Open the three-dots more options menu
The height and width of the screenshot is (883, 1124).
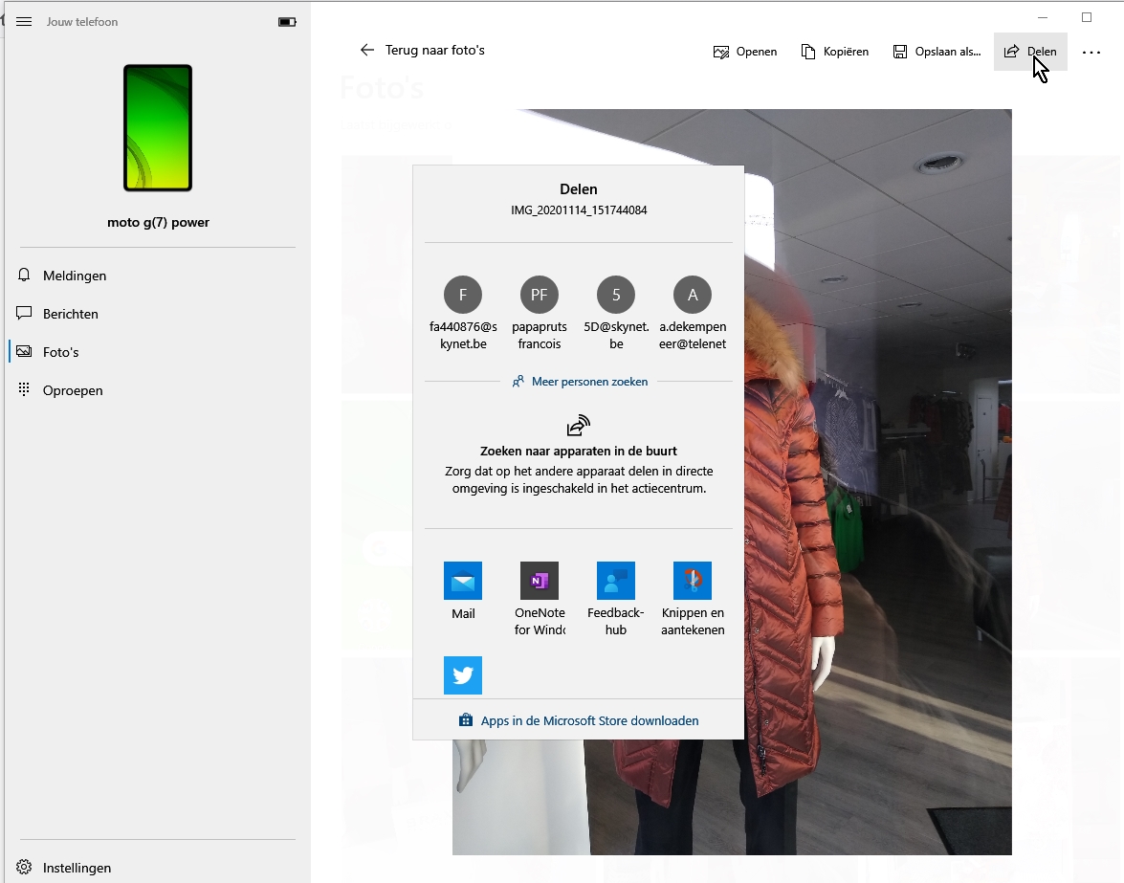pyautogui.click(x=1091, y=53)
